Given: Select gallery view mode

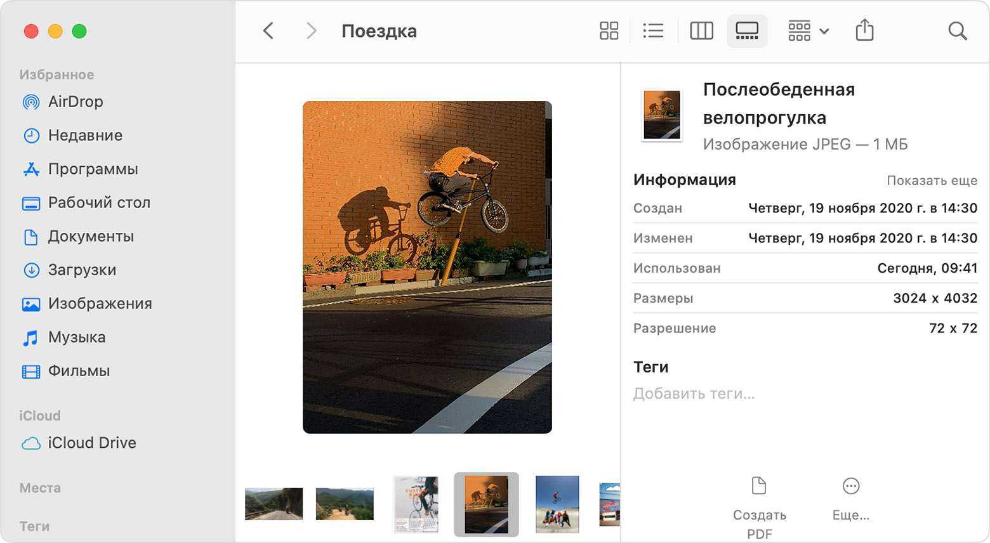Looking at the screenshot, I should [747, 30].
